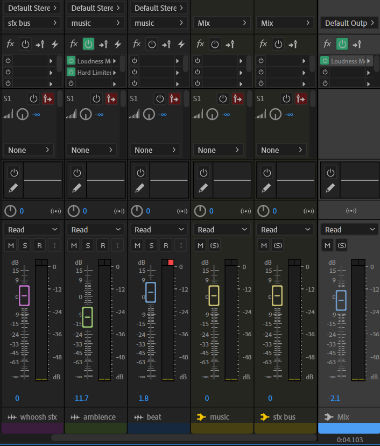
Task: Toggle the S1 send power on whoosh sfx track
Action: click(33, 98)
